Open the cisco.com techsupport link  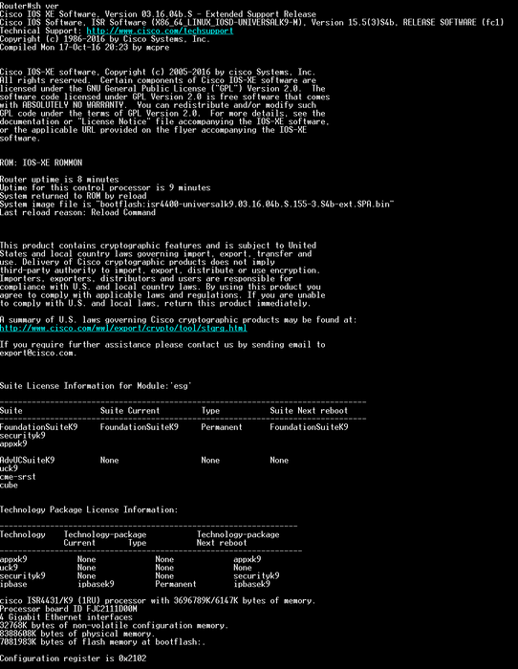click(160, 31)
